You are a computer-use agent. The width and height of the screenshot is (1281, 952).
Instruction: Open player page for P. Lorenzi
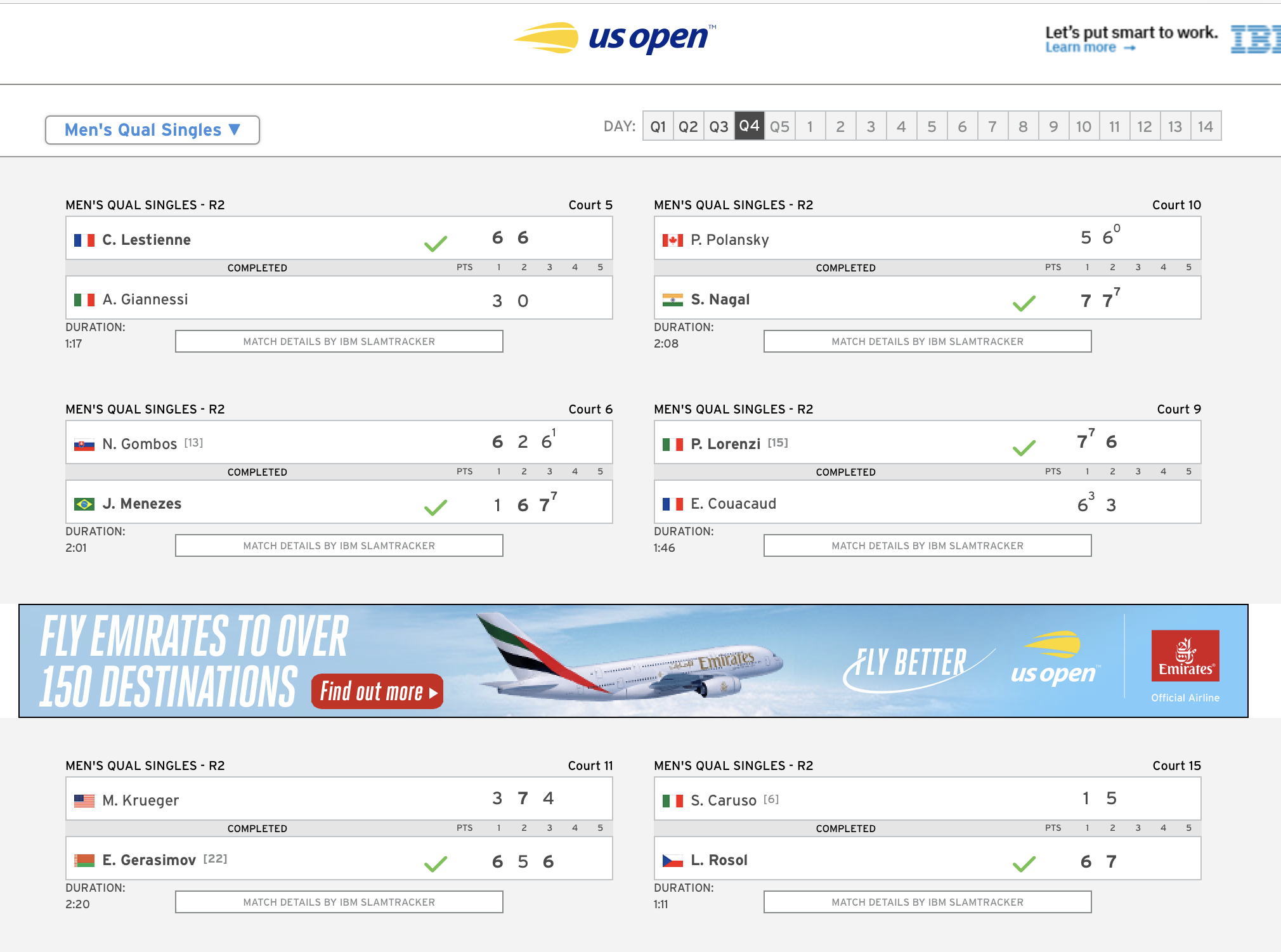coord(725,444)
